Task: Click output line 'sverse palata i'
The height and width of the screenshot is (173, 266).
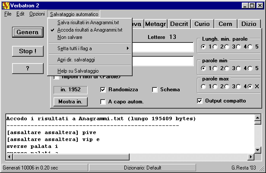Action: 32,146
